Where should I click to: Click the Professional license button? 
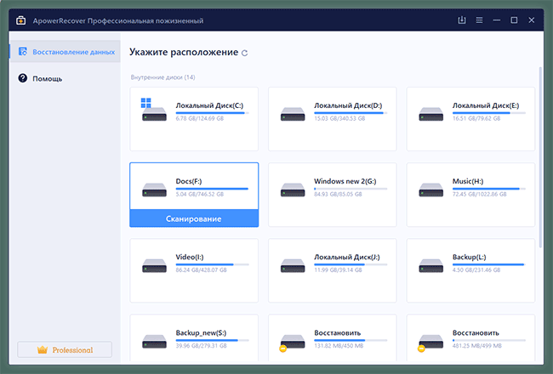pos(65,349)
